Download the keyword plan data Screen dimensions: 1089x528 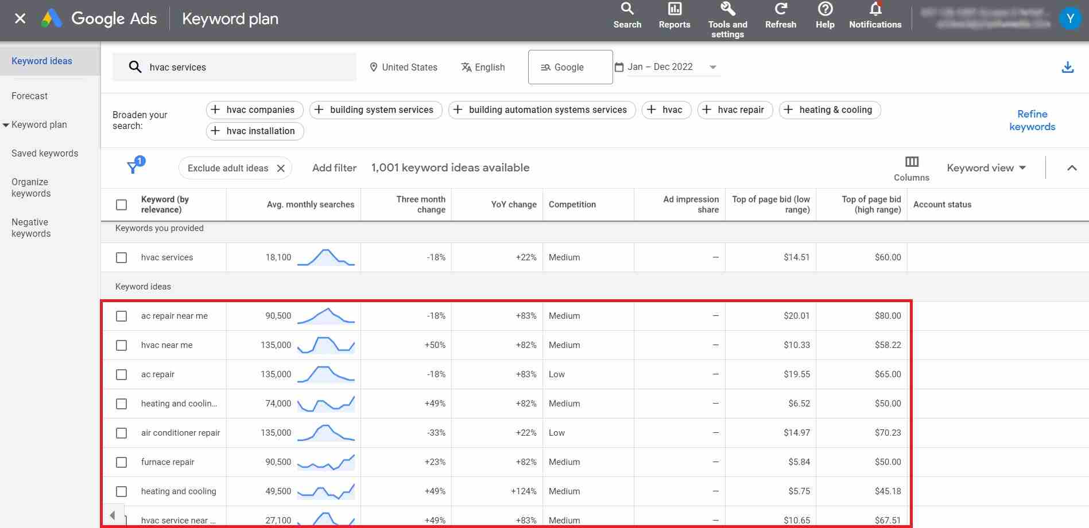click(x=1068, y=67)
